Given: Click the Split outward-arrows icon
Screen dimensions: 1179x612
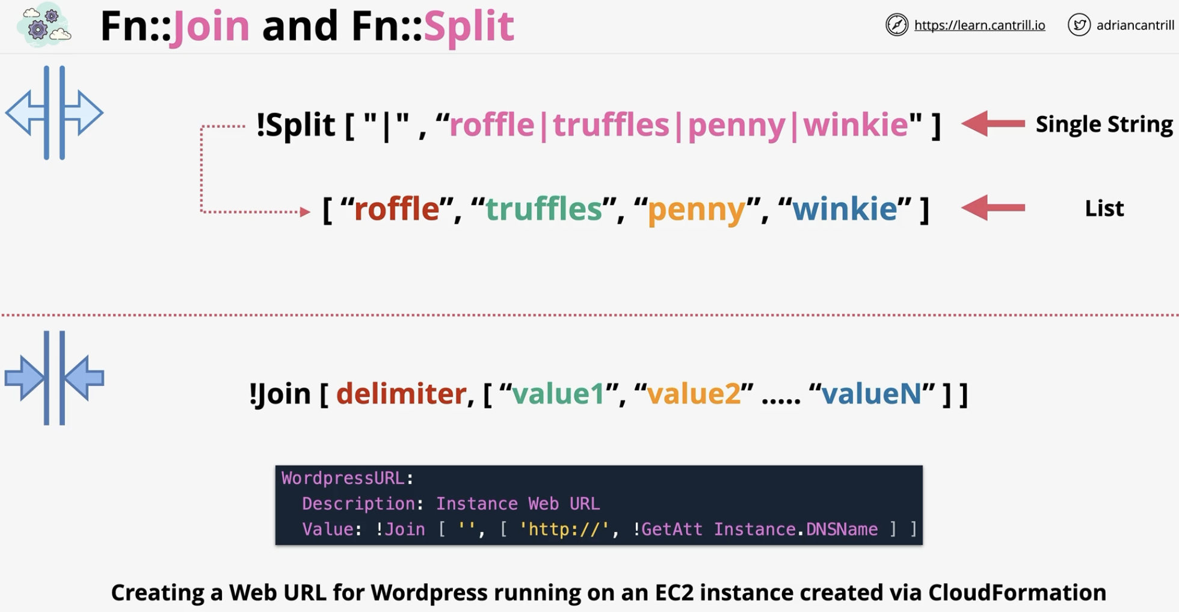Looking at the screenshot, I should pyautogui.click(x=54, y=112).
